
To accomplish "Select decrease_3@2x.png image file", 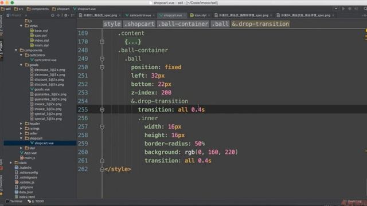I will point(48,70).
